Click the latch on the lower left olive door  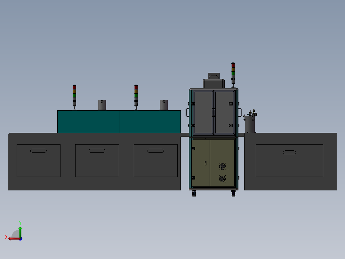click(x=205, y=163)
